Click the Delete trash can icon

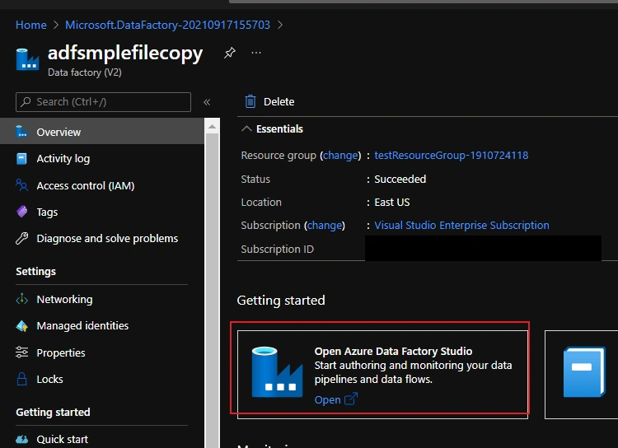tap(250, 101)
